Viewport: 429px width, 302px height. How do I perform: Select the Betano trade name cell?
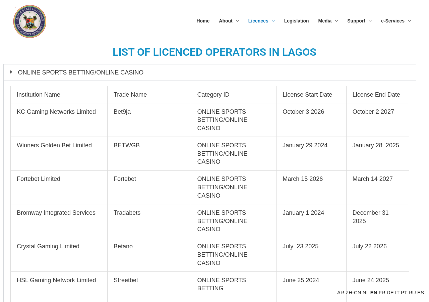[149, 255]
